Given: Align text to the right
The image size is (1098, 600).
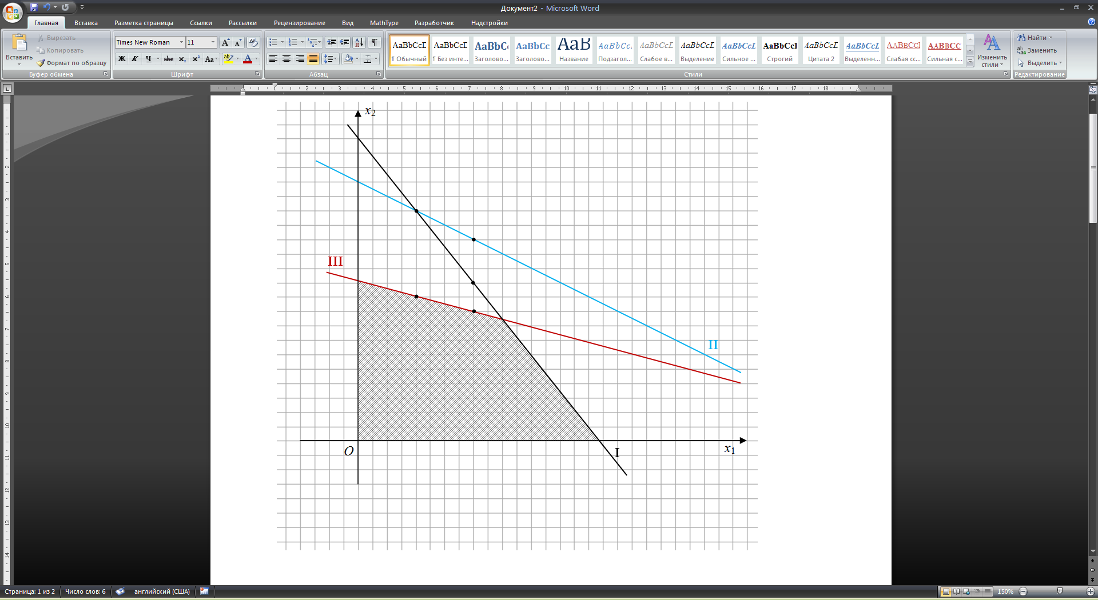Looking at the screenshot, I should point(300,59).
